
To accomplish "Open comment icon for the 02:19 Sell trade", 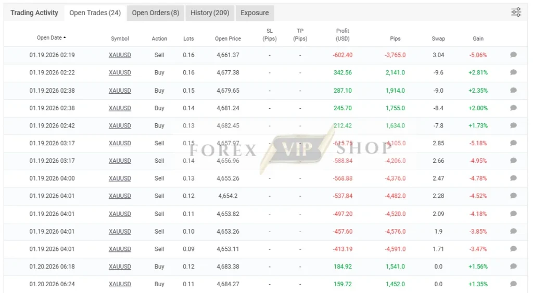I will 513,55.
